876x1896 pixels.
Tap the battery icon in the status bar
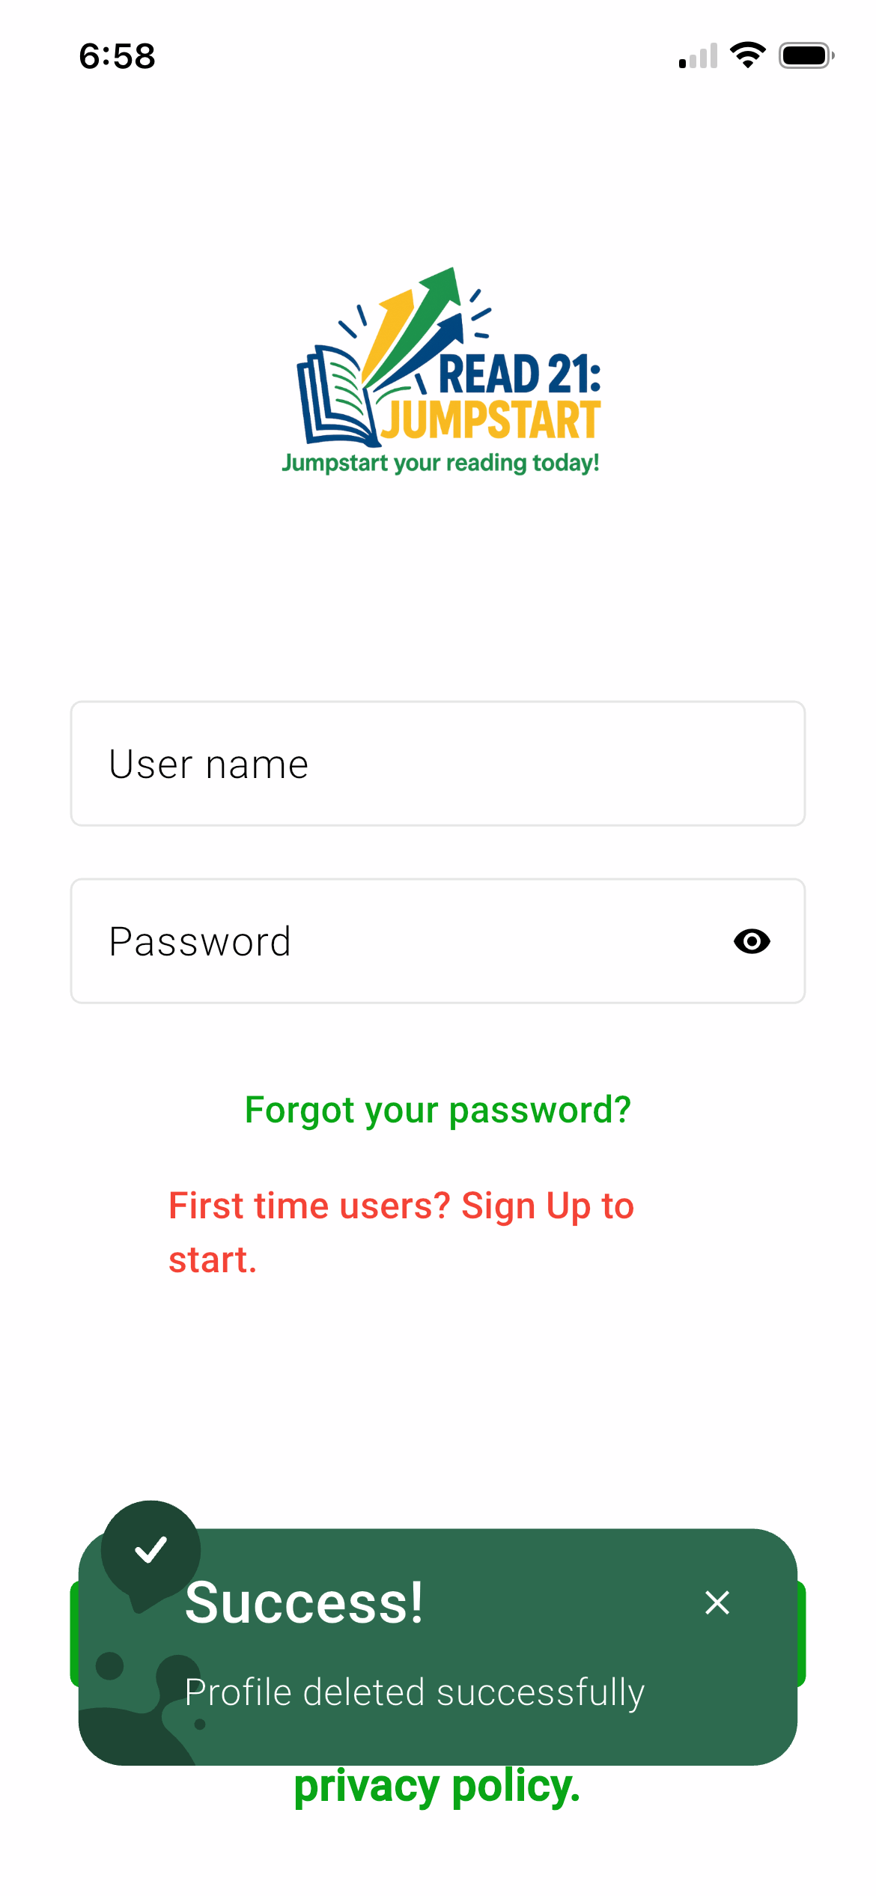806,55
